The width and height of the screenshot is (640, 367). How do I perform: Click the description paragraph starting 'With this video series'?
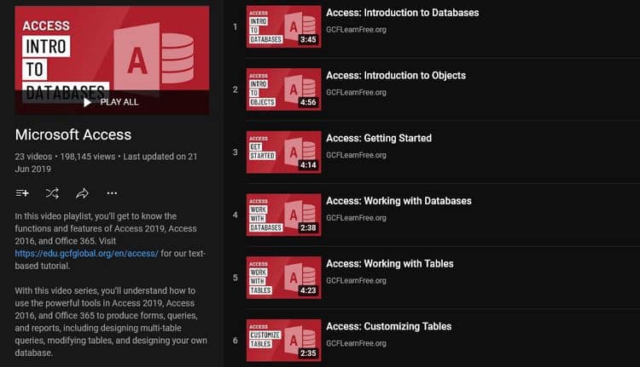tap(111, 321)
